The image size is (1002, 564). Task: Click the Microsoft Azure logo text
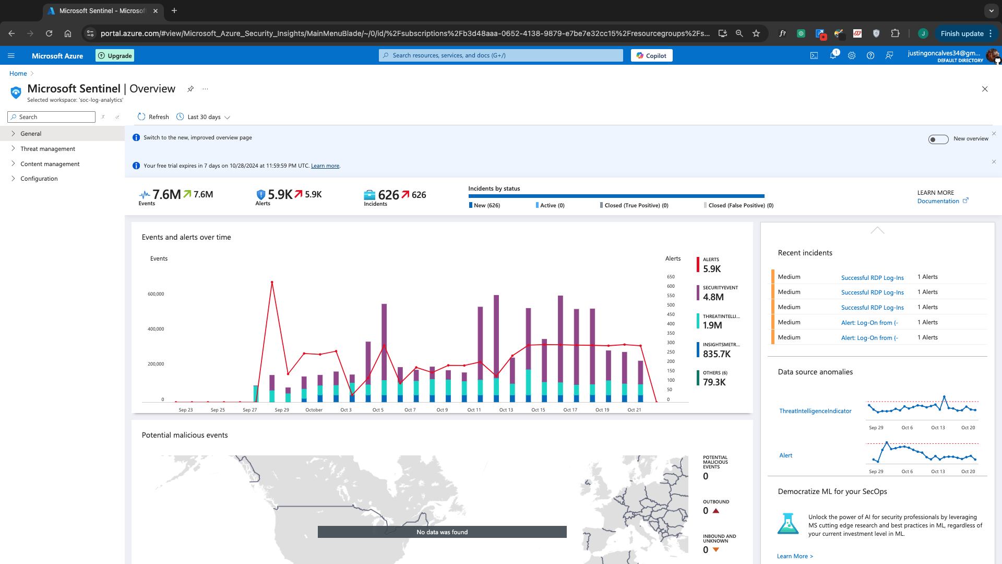pyautogui.click(x=57, y=56)
